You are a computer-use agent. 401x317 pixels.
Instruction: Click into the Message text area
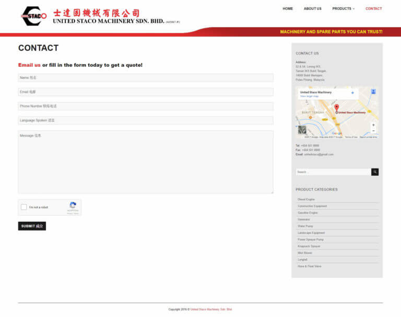coord(146,162)
